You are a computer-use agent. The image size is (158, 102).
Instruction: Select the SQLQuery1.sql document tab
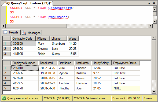28,3
